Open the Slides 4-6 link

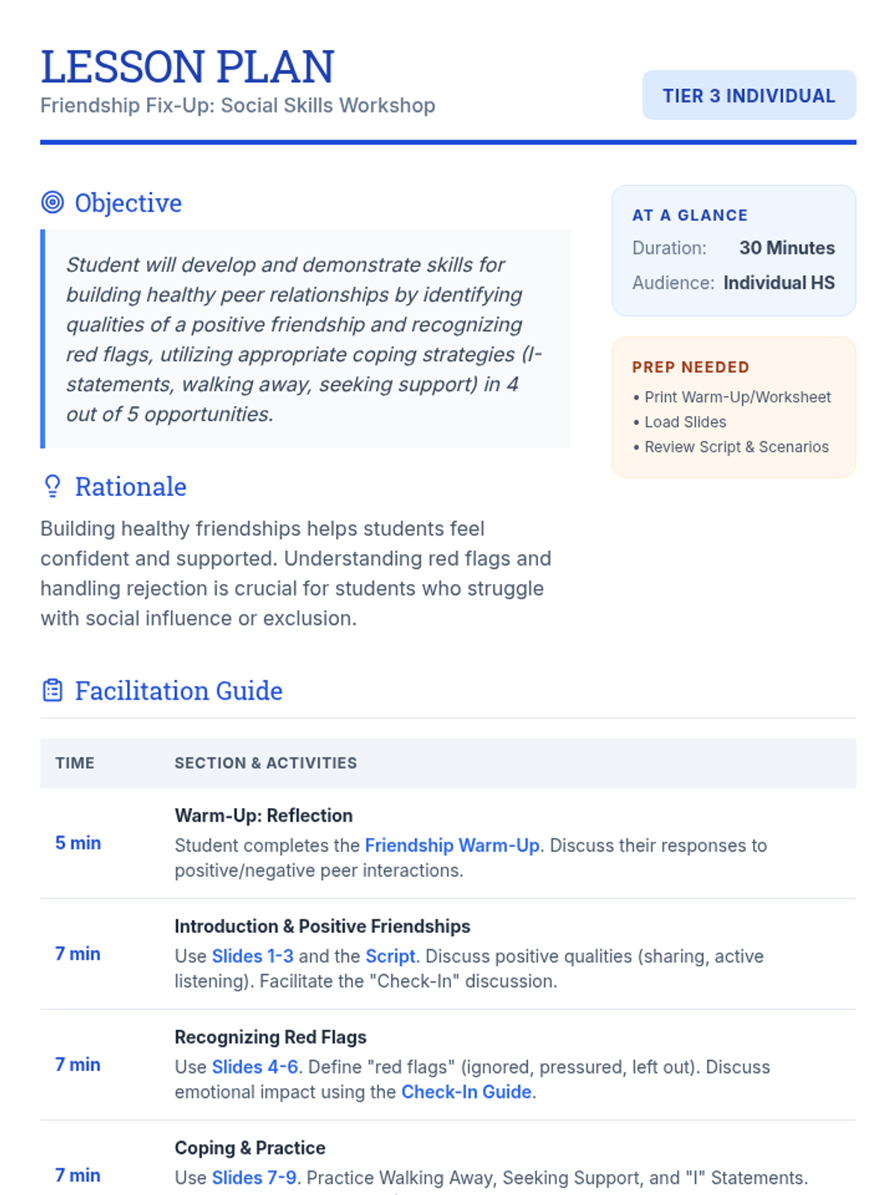click(x=255, y=1067)
